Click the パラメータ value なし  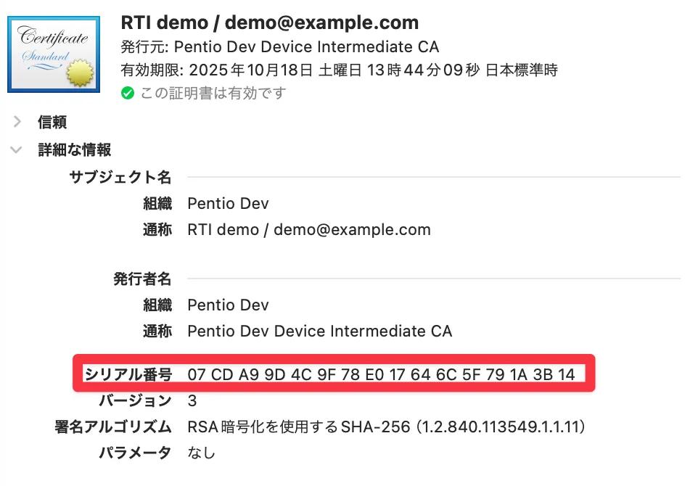pyautogui.click(x=202, y=453)
